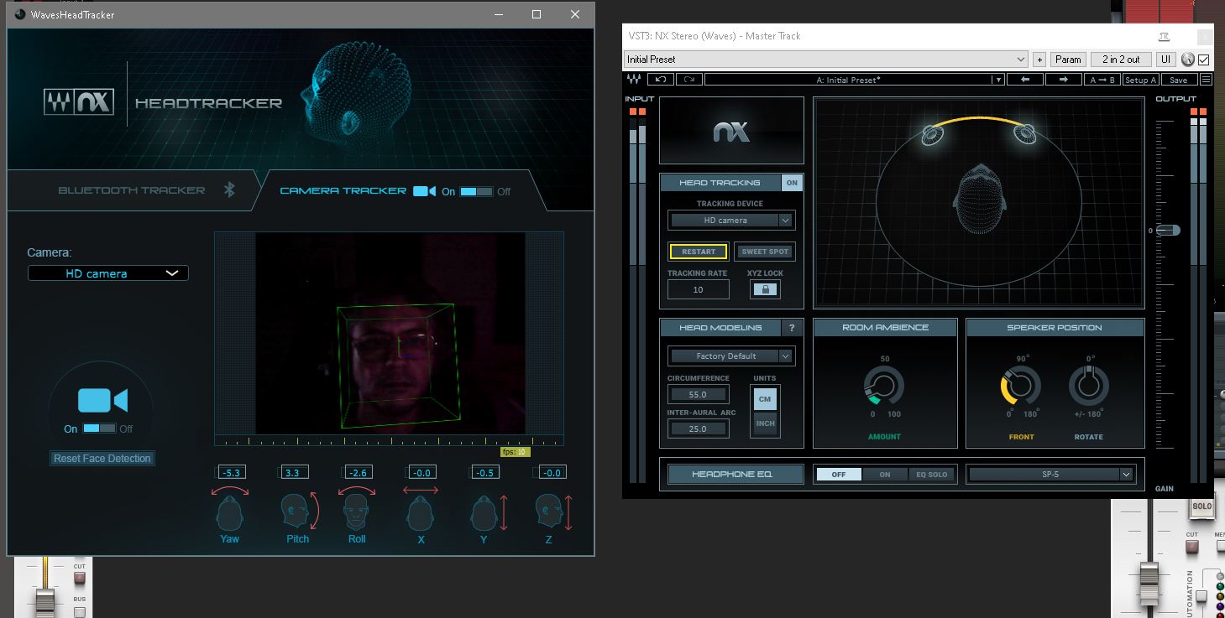Adjust the Output gain slider
1225x618 pixels.
(x=1169, y=230)
